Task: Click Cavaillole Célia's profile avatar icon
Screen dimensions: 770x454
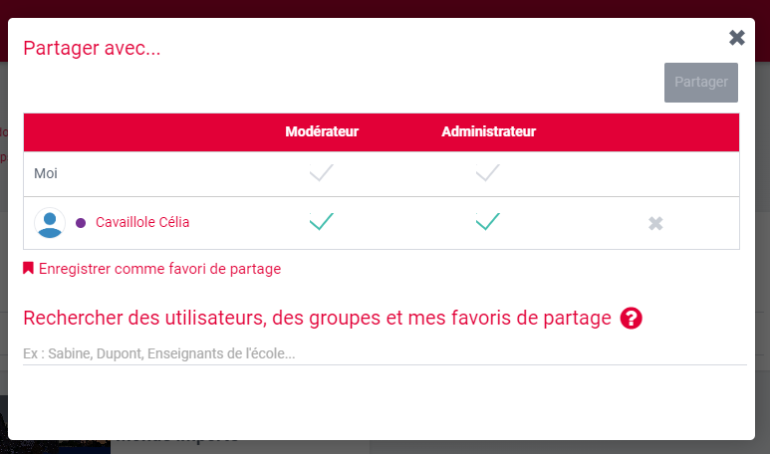Action: [x=50, y=223]
